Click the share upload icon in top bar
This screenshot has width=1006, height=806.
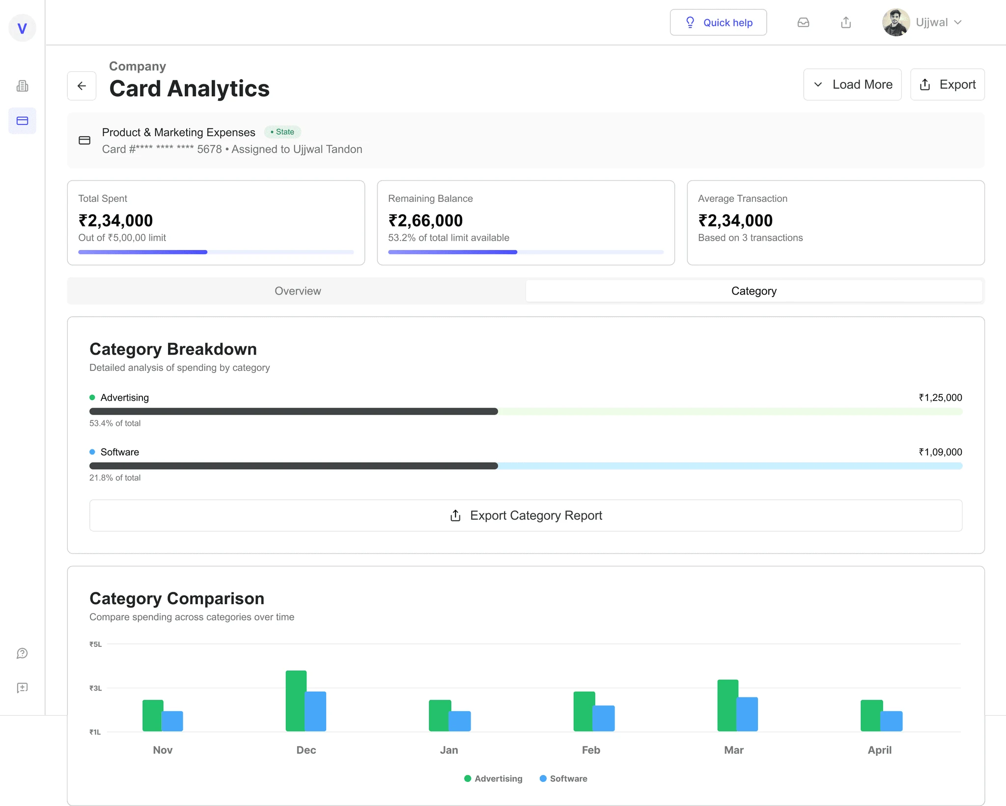[x=846, y=23]
